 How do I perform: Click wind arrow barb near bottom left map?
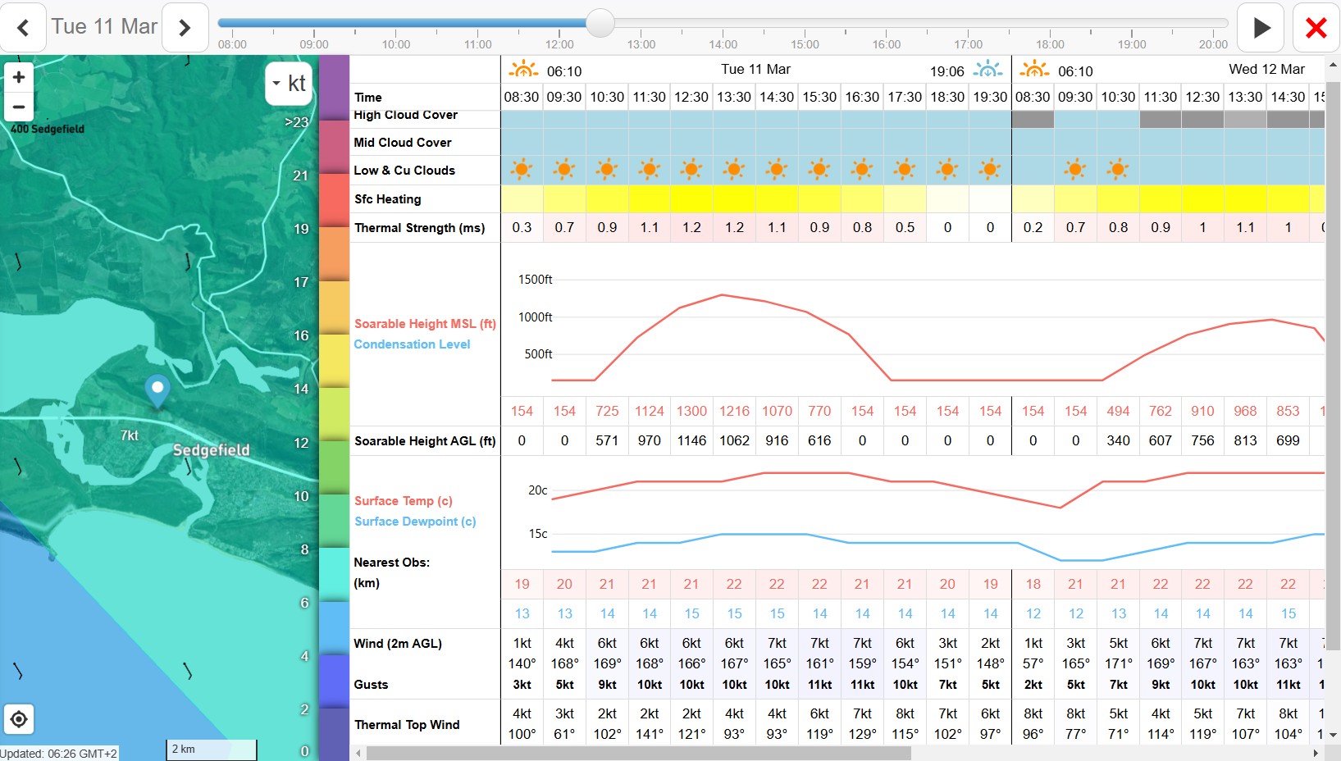(x=18, y=671)
